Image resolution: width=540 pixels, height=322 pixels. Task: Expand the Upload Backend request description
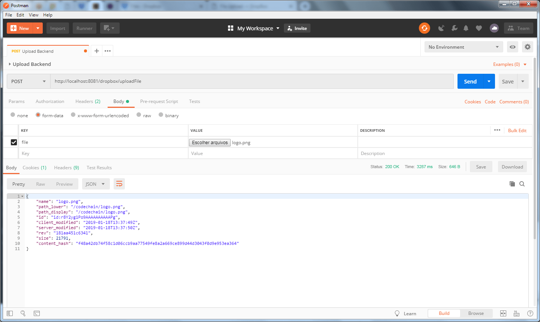coord(10,64)
